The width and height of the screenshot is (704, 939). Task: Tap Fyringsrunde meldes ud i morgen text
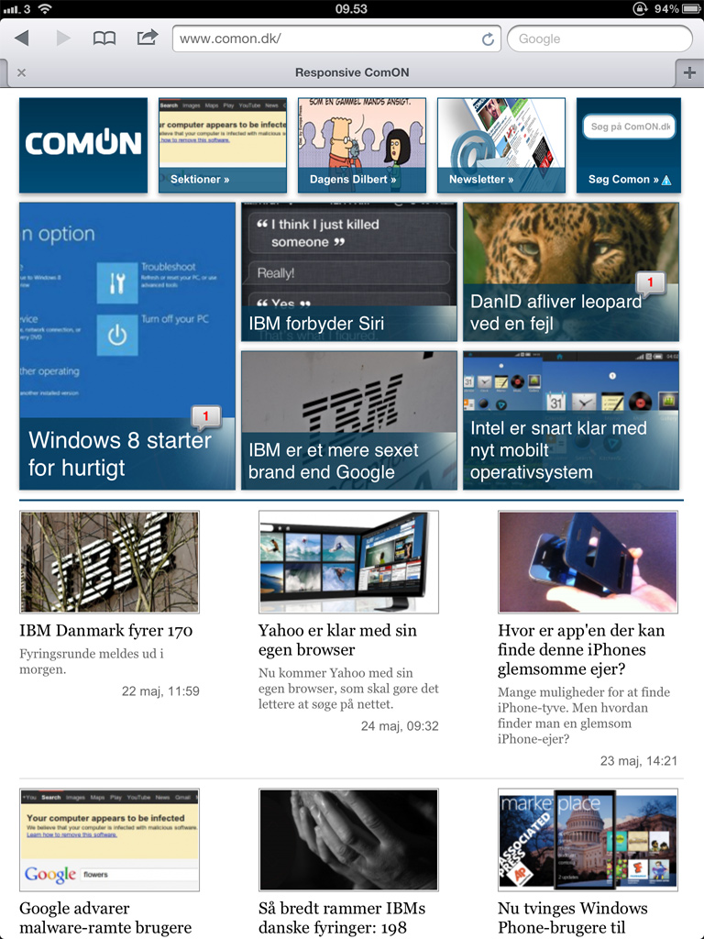coord(92,661)
